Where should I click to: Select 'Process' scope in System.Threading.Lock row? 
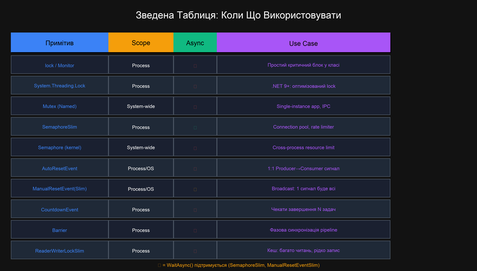[141, 86]
